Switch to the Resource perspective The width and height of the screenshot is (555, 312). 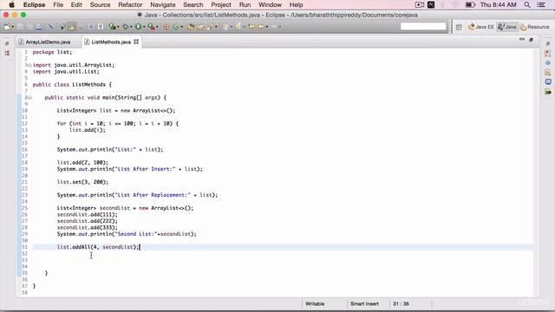(534, 27)
